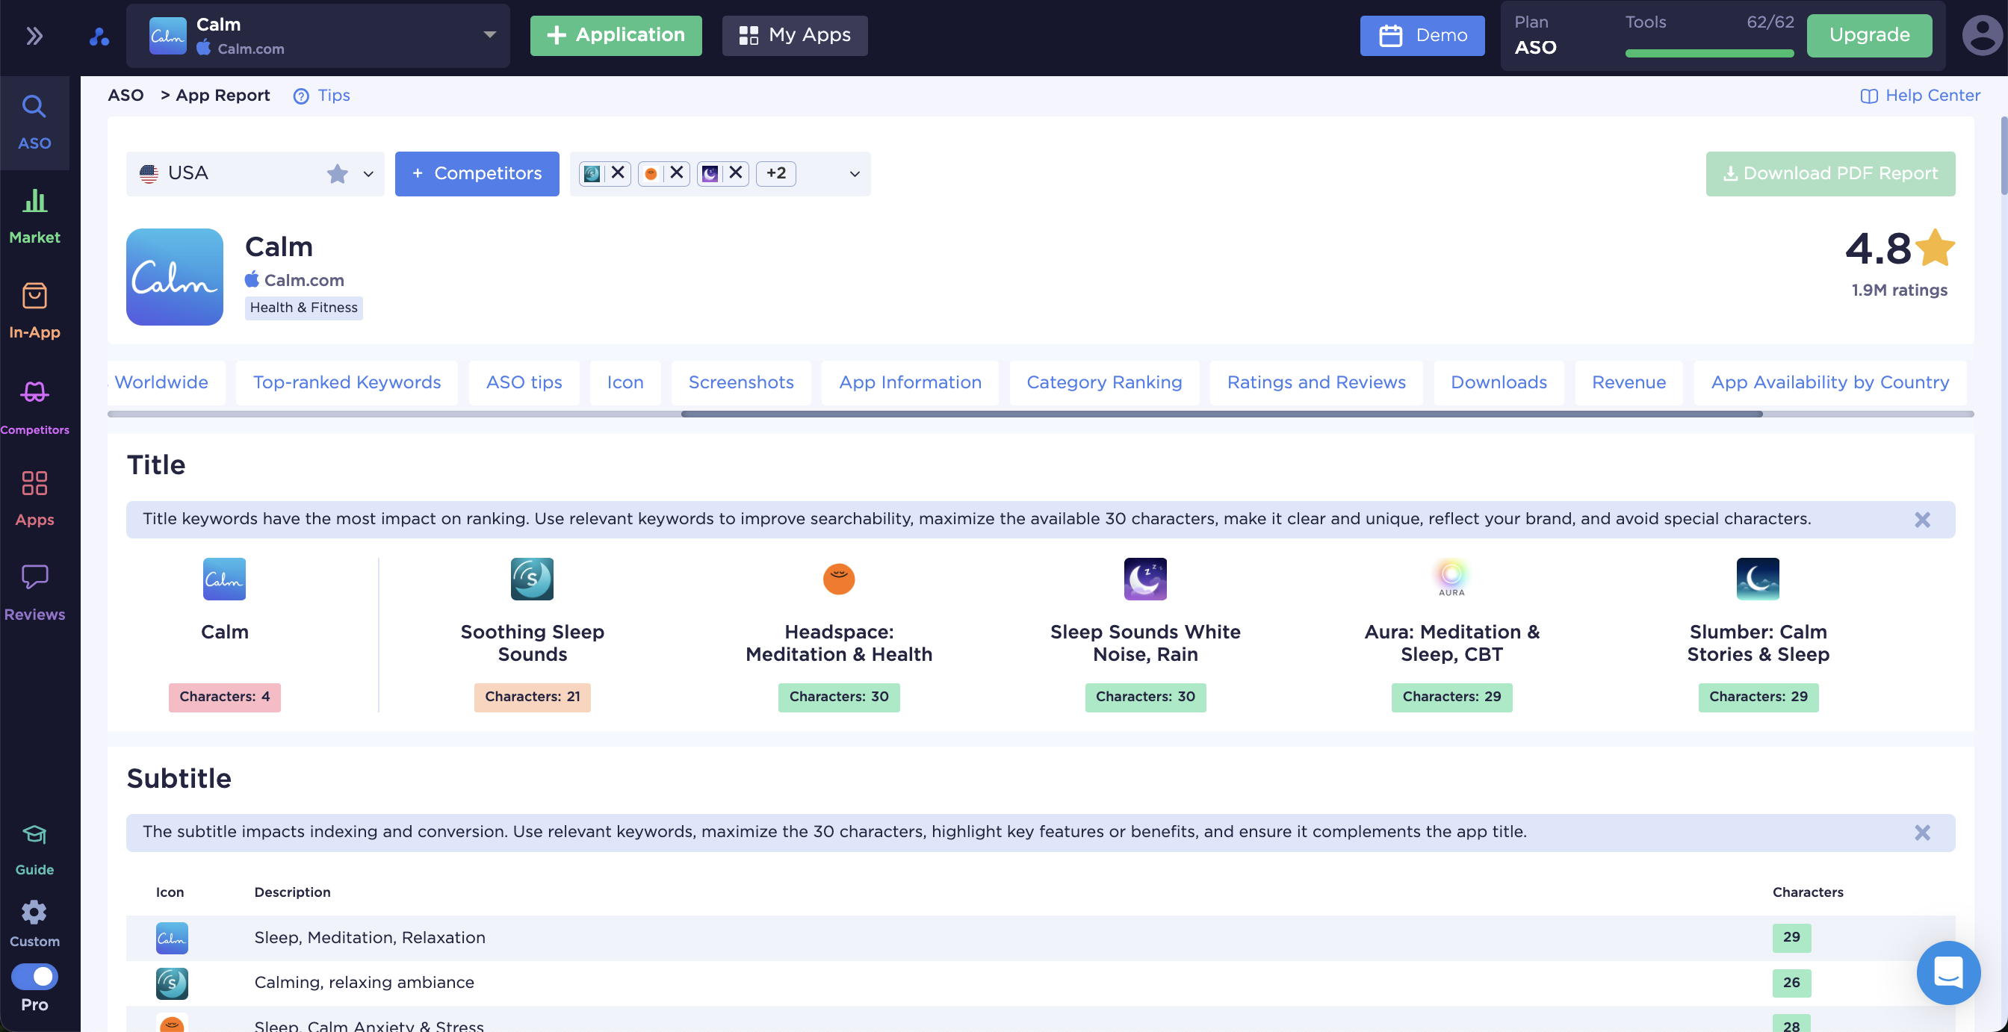The image size is (2008, 1032).
Task: Click the 1.9M ratings text
Action: [x=1900, y=290]
